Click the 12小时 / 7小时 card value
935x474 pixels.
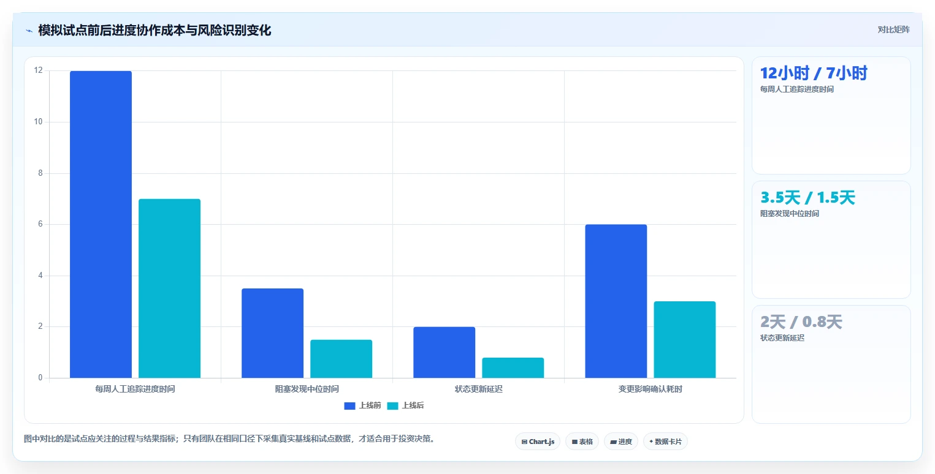(814, 73)
